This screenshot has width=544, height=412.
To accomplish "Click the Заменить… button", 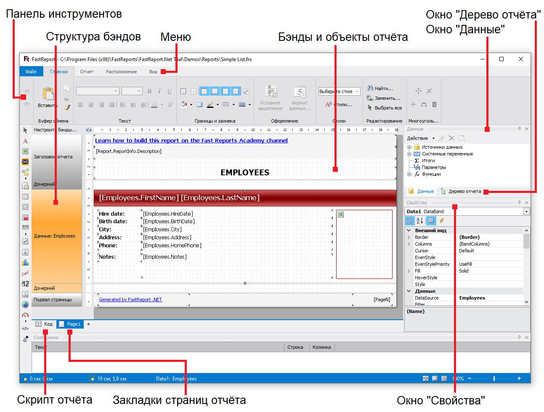I will tap(383, 98).
